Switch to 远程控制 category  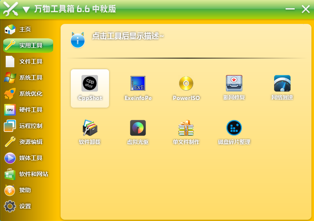coord(23,126)
